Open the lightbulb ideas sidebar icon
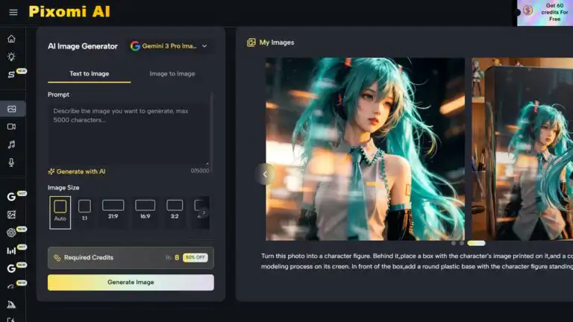 (x=11, y=57)
